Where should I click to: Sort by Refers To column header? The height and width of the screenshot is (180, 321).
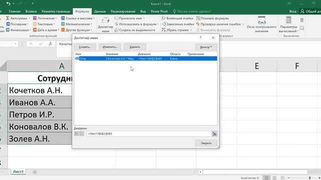144,54
